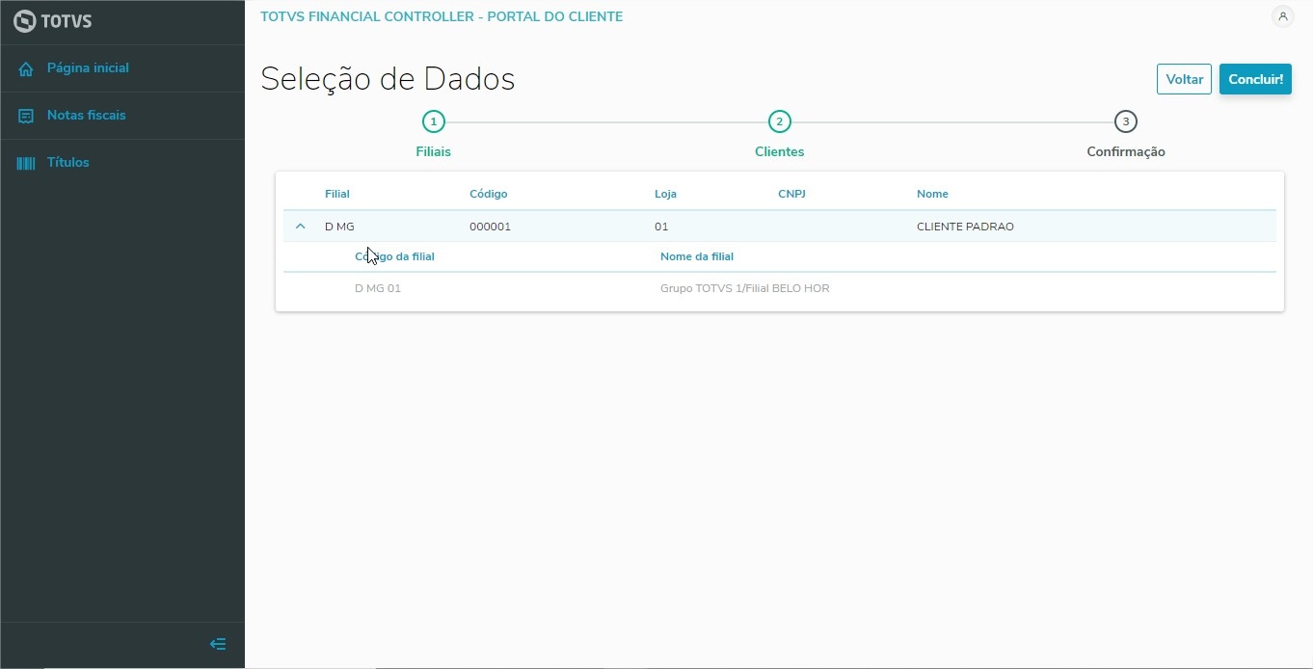Screen dimensions: 1313x669
Task: Select Grupo TOTVS 1/Filial BELO HOR cell
Action: coord(745,288)
